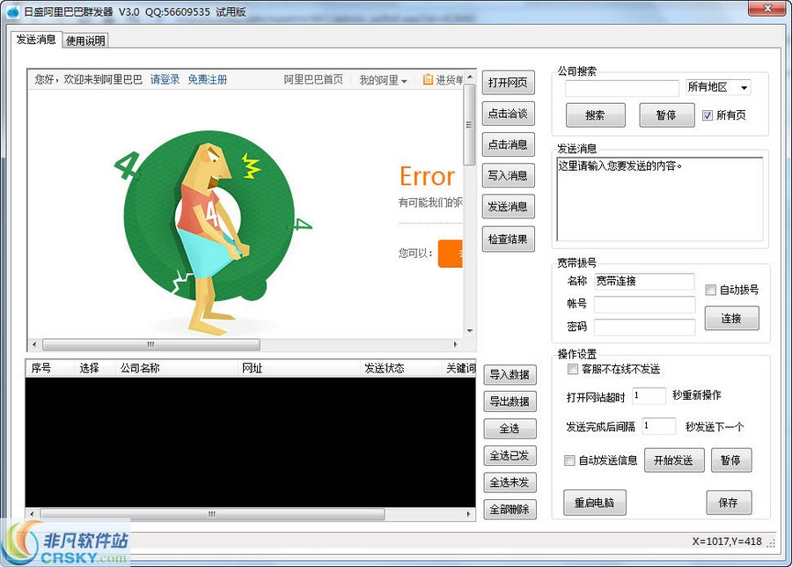Click the browser vertical scrollbar down arrow
The image size is (792, 567).
click(x=470, y=331)
